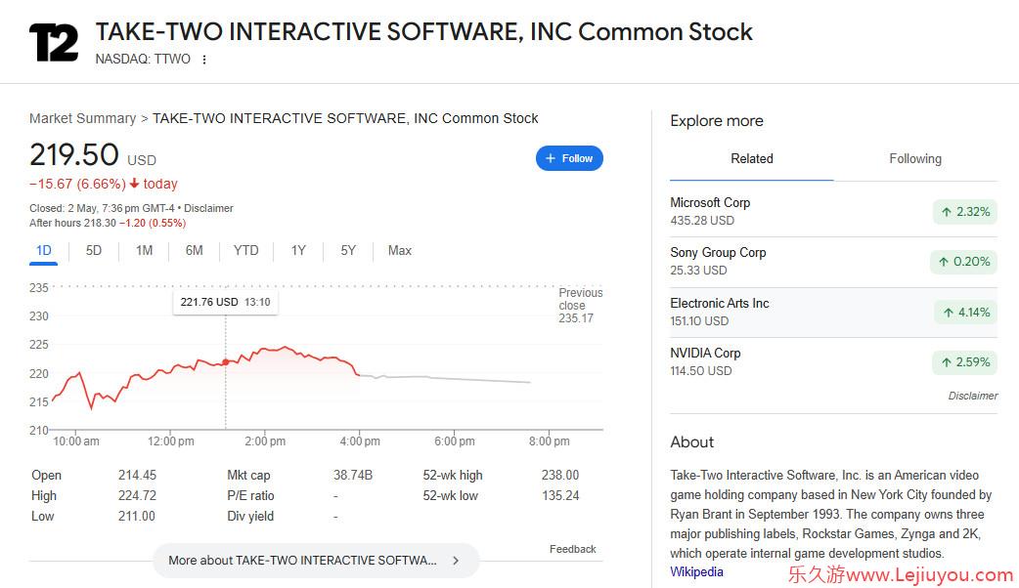The width and height of the screenshot is (1019, 588).
Task: Show the YTD chart range
Action: coord(246,250)
